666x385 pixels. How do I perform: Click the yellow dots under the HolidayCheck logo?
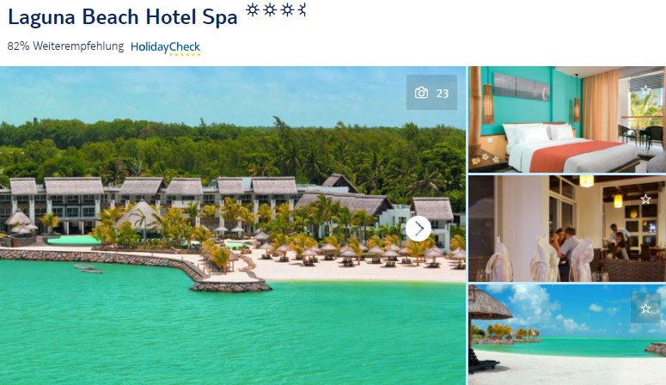click(185, 55)
